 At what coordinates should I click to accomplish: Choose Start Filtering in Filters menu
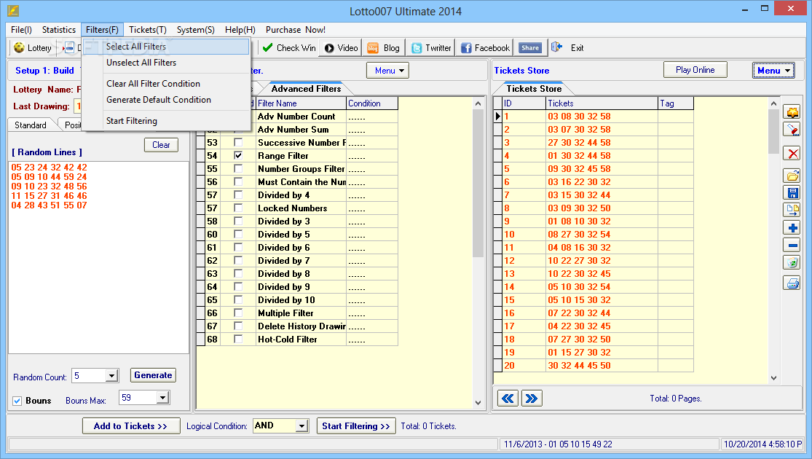[x=166, y=121]
